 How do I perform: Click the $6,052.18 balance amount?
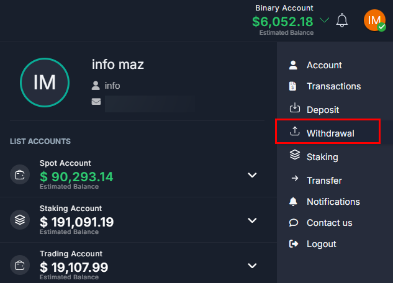tap(282, 22)
